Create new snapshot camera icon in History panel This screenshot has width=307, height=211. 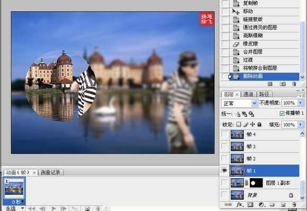[x=283, y=84]
